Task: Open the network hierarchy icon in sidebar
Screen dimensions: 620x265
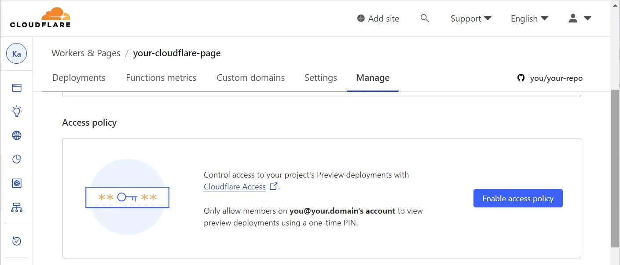Action: click(17, 207)
